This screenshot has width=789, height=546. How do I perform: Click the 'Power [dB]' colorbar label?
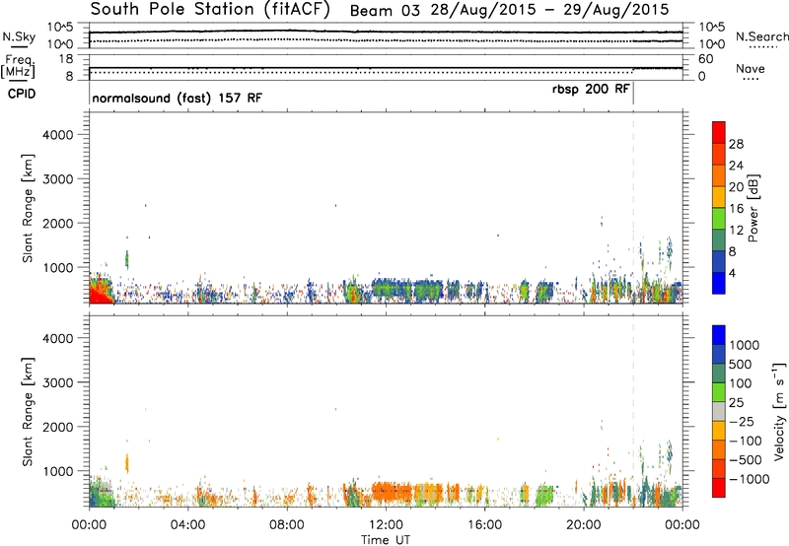point(753,208)
